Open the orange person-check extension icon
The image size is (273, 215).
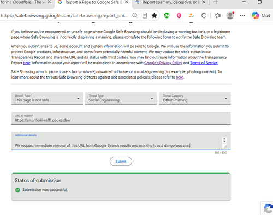(x=191, y=15)
